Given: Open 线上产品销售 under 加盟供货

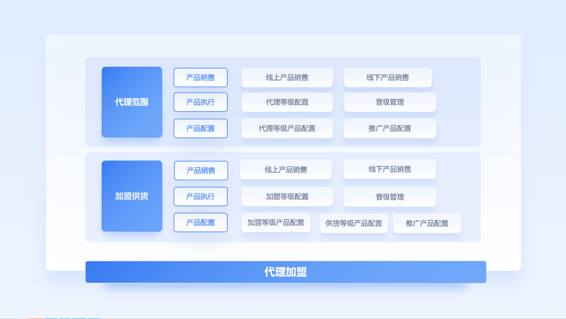Looking at the screenshot, I should (286, 170).
